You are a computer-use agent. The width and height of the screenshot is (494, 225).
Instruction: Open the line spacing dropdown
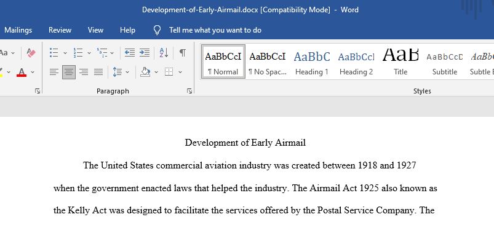(127, 73)
